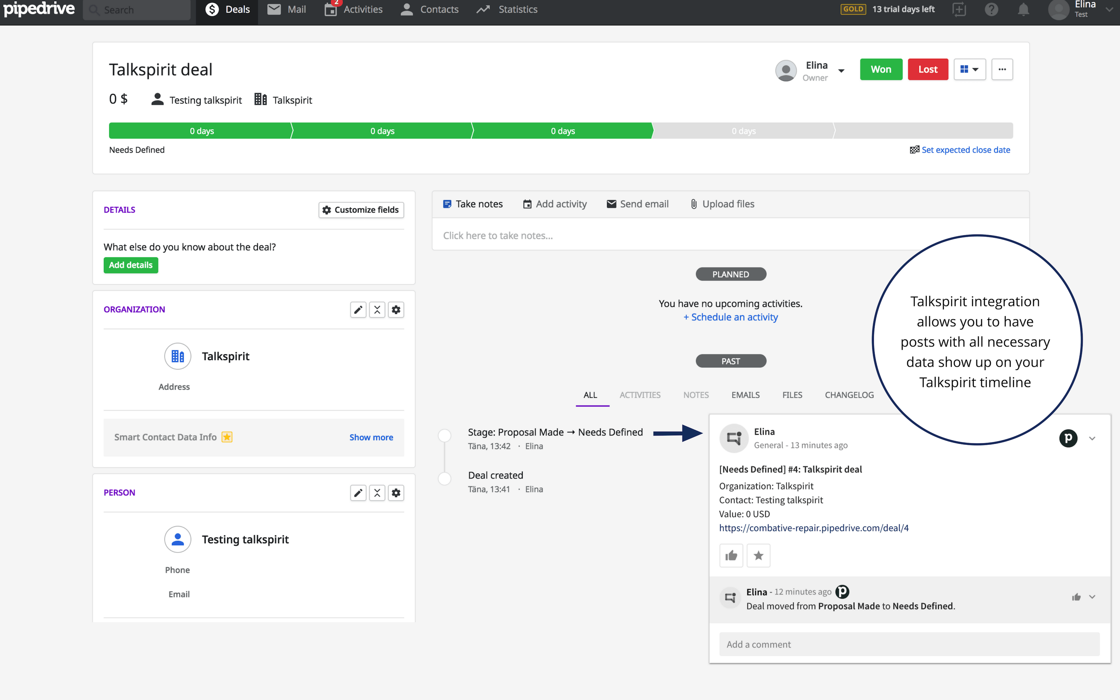This screenshot has width=1120, height=700.
Task: Click the Smart Contact Data star icon
Action: 227,437
